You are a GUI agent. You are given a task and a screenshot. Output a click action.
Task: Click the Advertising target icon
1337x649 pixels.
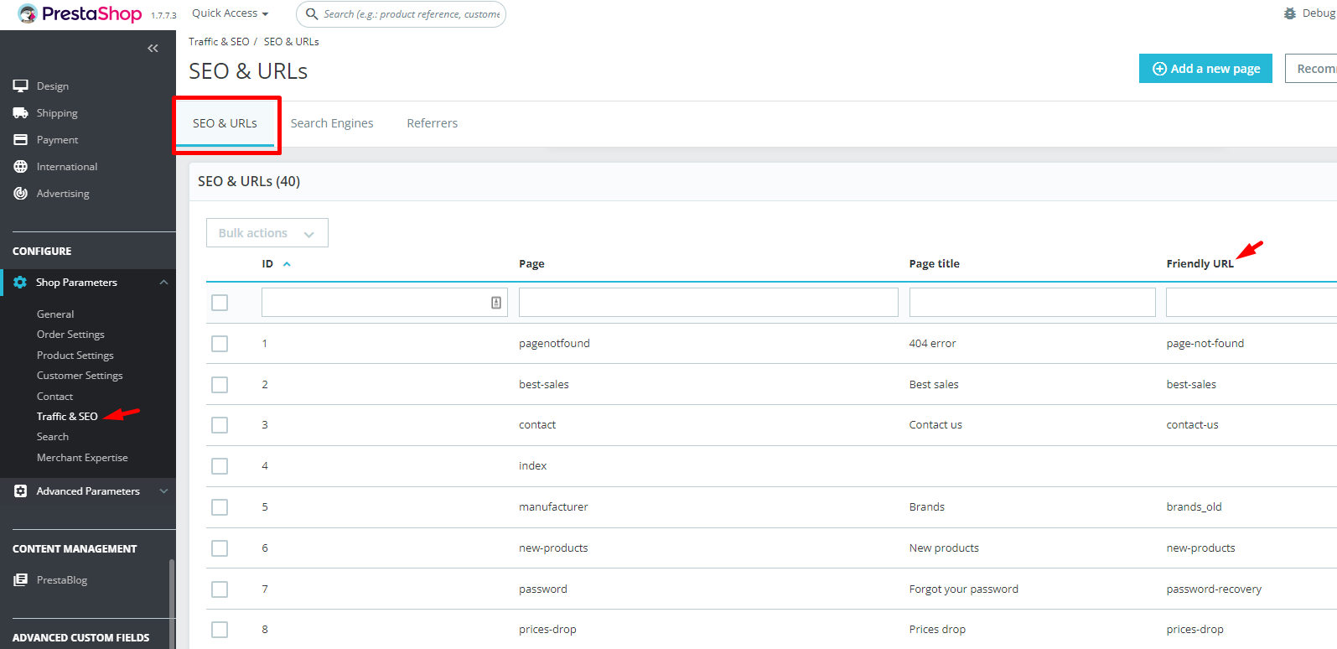click(x=21, y=193)
